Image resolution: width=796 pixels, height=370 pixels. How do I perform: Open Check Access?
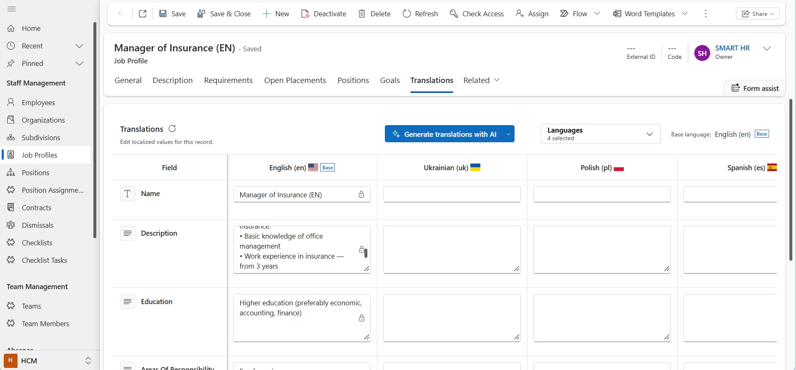(477, 14)
